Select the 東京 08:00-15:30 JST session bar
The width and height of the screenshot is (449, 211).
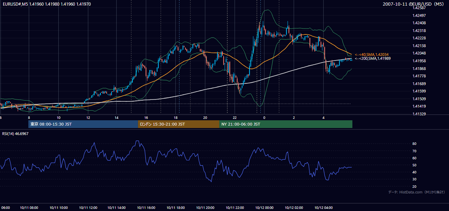pos(83,124)
